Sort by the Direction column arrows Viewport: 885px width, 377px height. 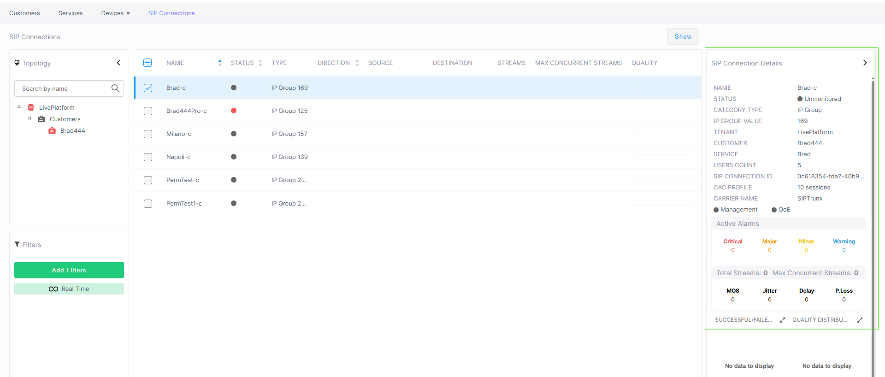click(357, 63)
